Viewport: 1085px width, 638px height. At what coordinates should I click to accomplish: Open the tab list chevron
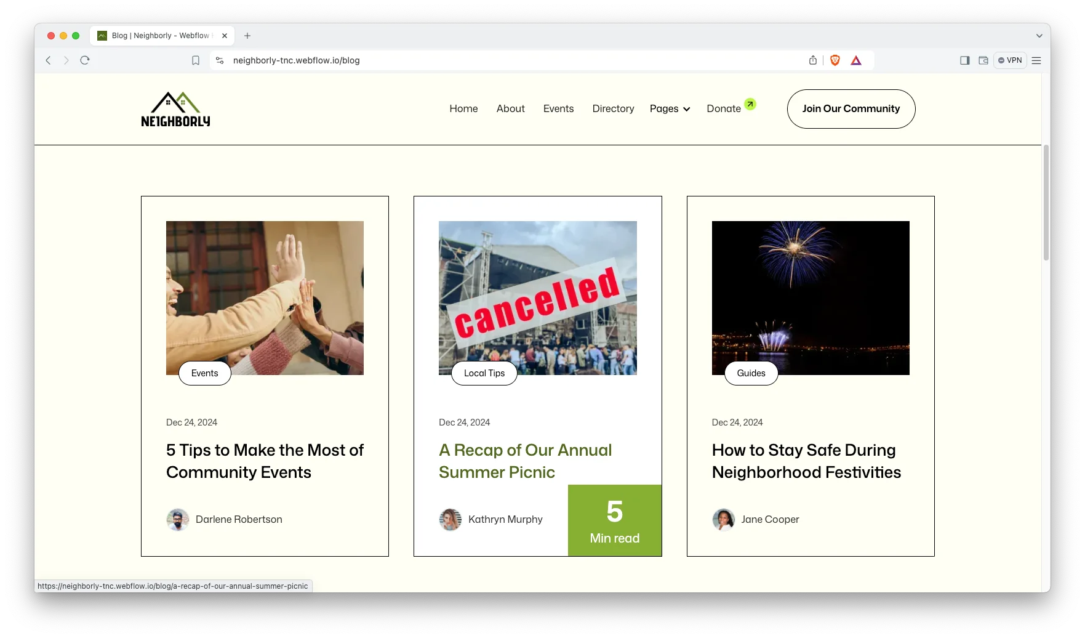[x=1039, y=36]
